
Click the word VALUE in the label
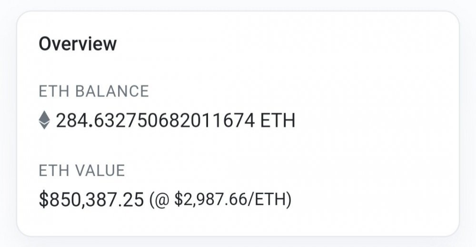tap(100, 170)
